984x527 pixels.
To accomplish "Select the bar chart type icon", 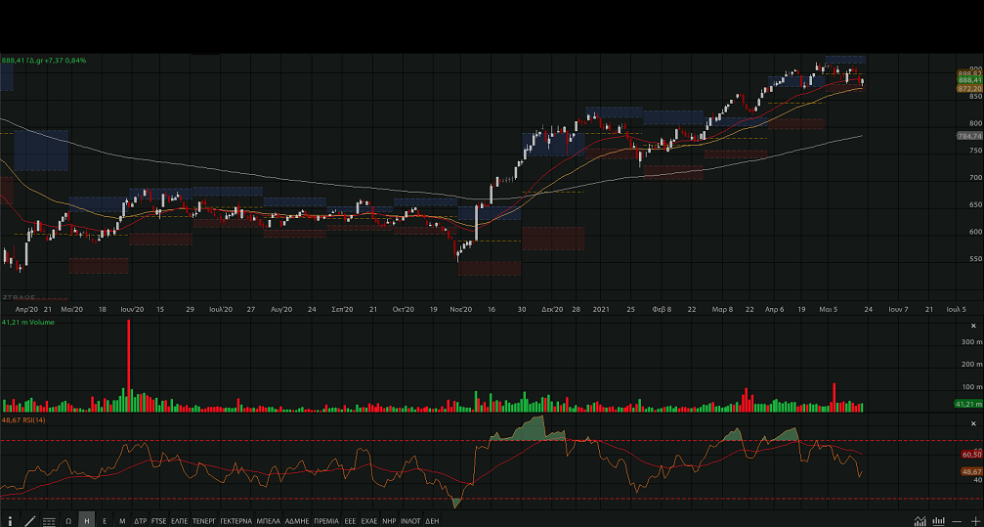I will pyautogui.click(x=939, y=521).
